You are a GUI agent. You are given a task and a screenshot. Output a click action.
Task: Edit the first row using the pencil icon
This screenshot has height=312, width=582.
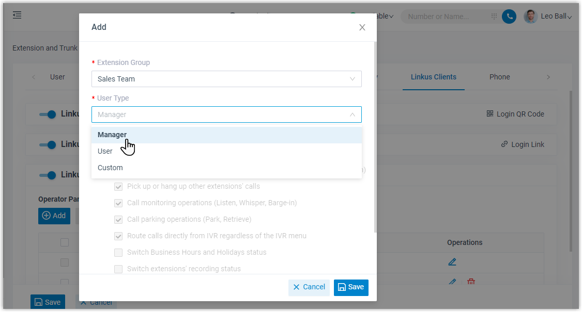click(452, 262)
